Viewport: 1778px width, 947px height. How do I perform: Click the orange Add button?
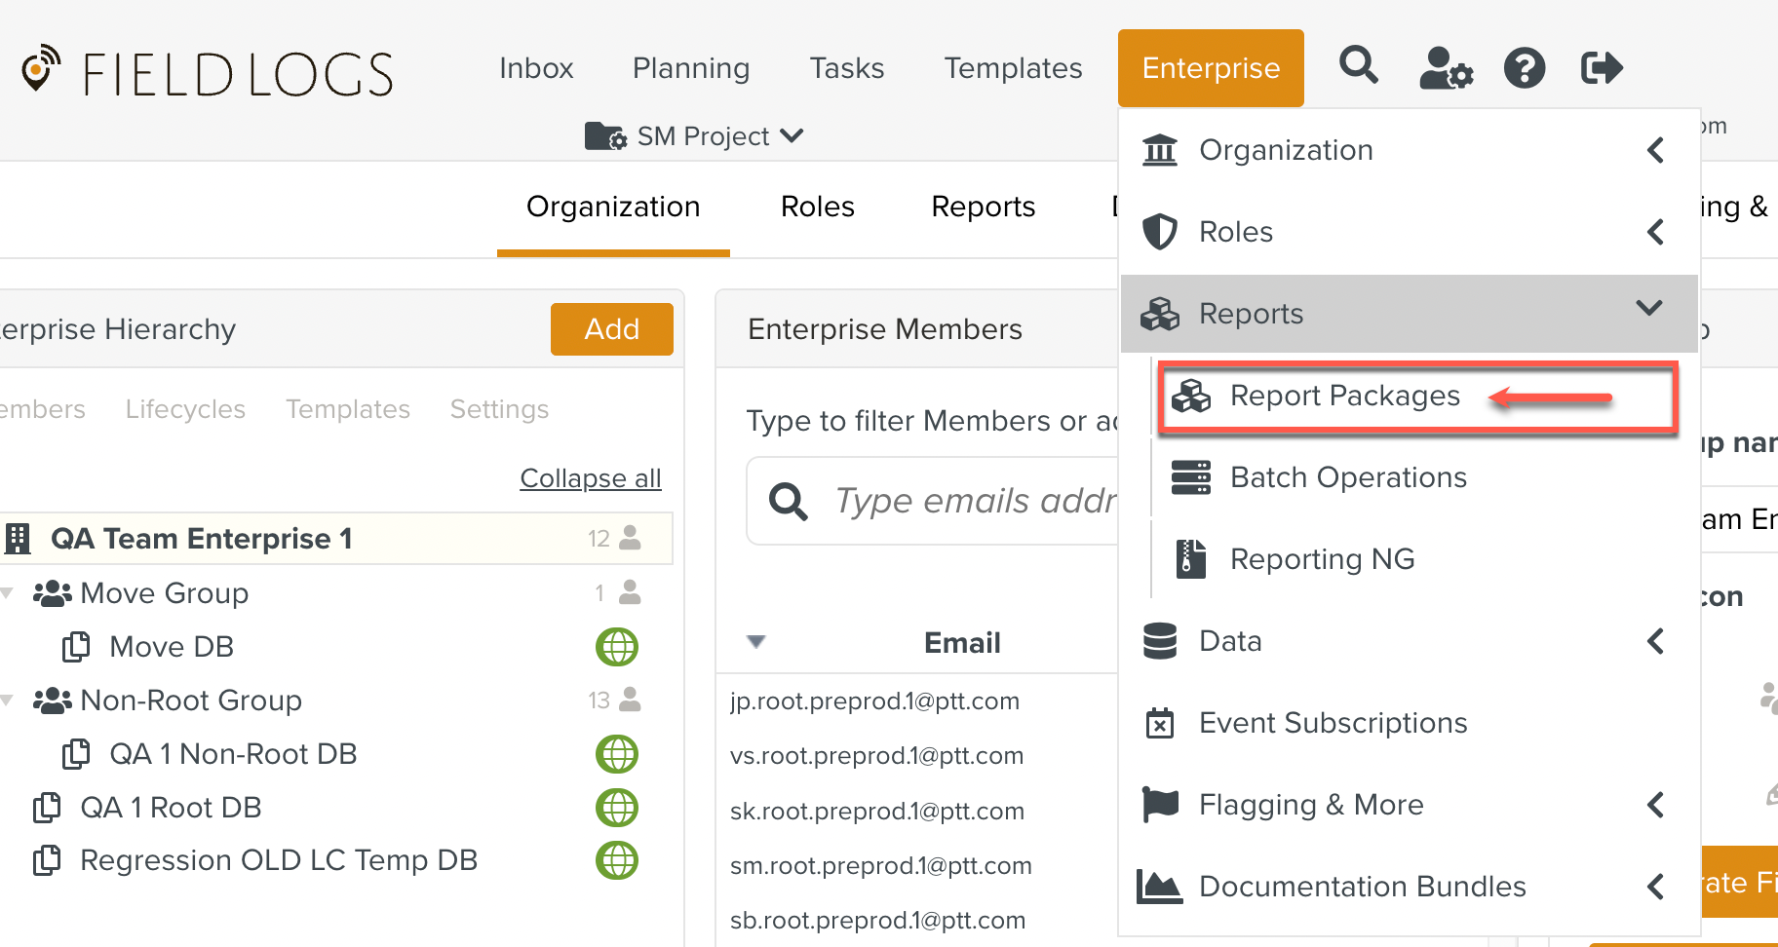click(611, 329)
